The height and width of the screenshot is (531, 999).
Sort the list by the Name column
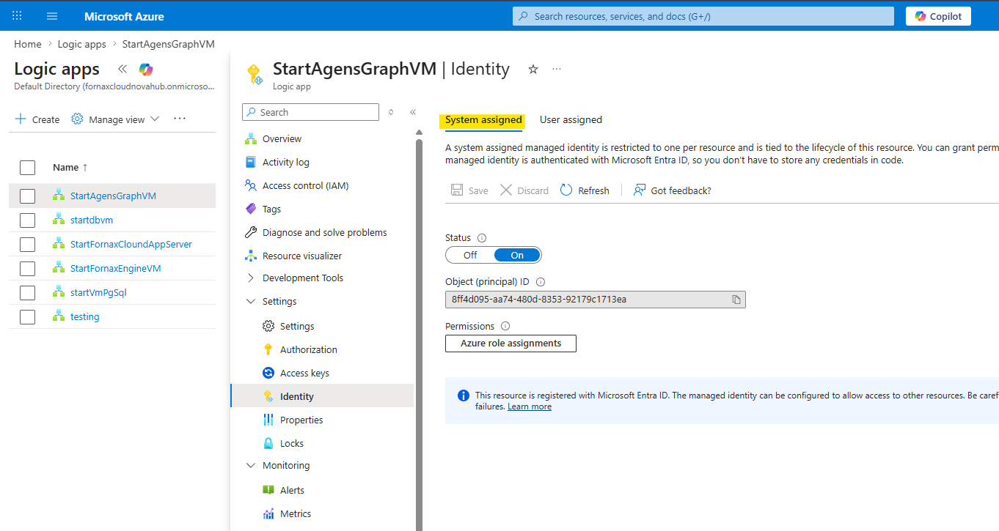(70, 167)
